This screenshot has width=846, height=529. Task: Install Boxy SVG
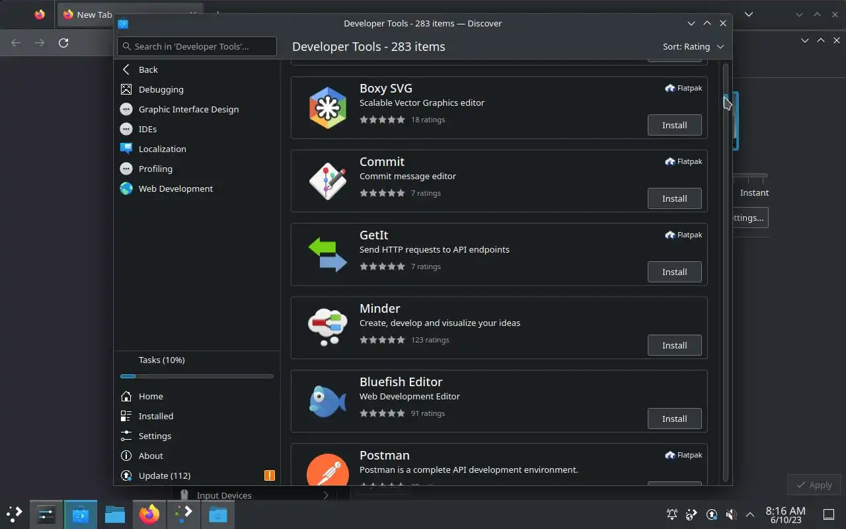[x=674, y=125]
